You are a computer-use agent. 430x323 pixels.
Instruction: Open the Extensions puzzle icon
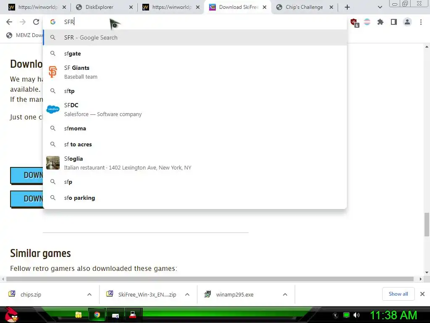[x=380, y=22]
